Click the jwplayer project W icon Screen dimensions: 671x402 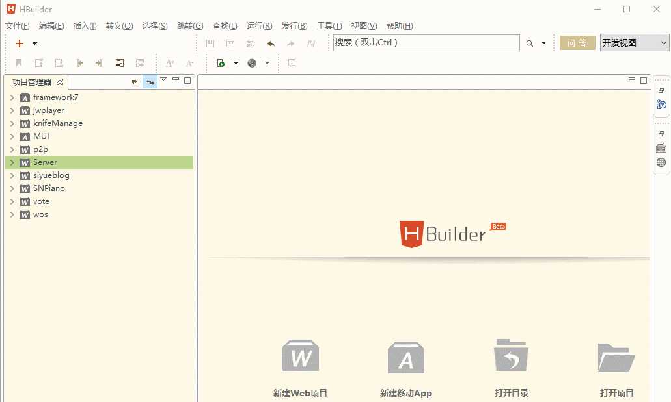click(25, 110)
